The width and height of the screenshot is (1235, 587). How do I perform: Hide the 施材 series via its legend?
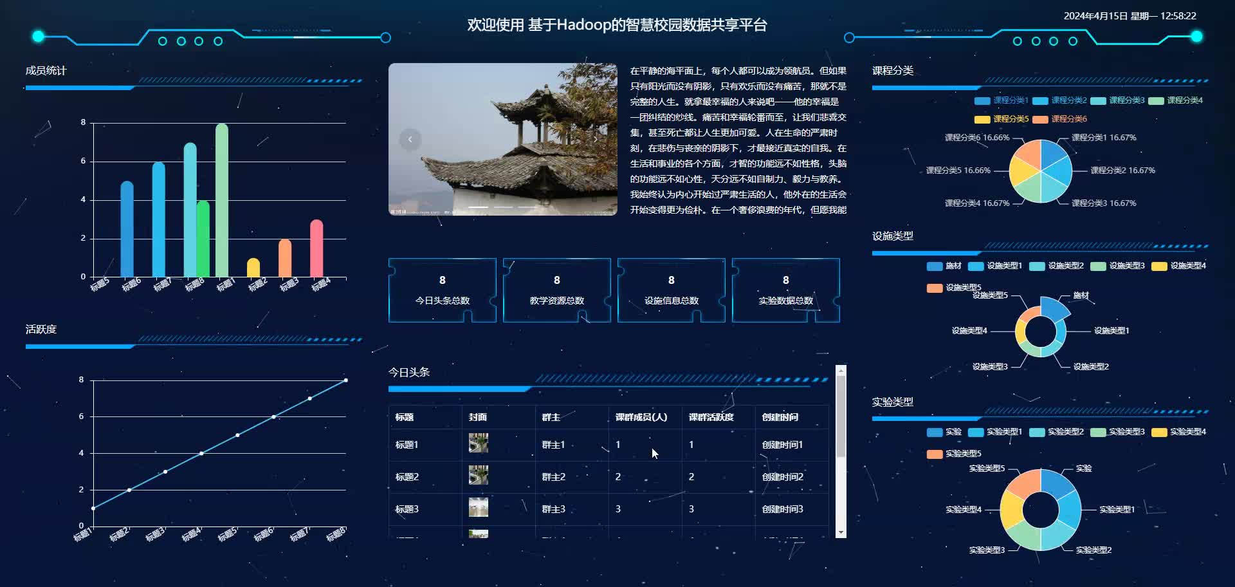tap(944, 266)
